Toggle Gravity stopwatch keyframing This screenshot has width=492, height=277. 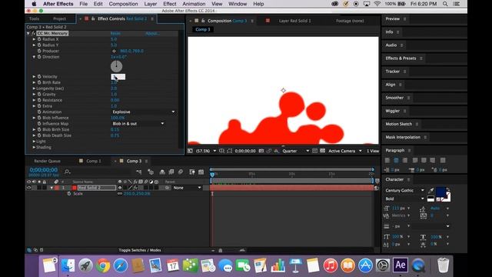pyautogui.click(x=39, y=94)
